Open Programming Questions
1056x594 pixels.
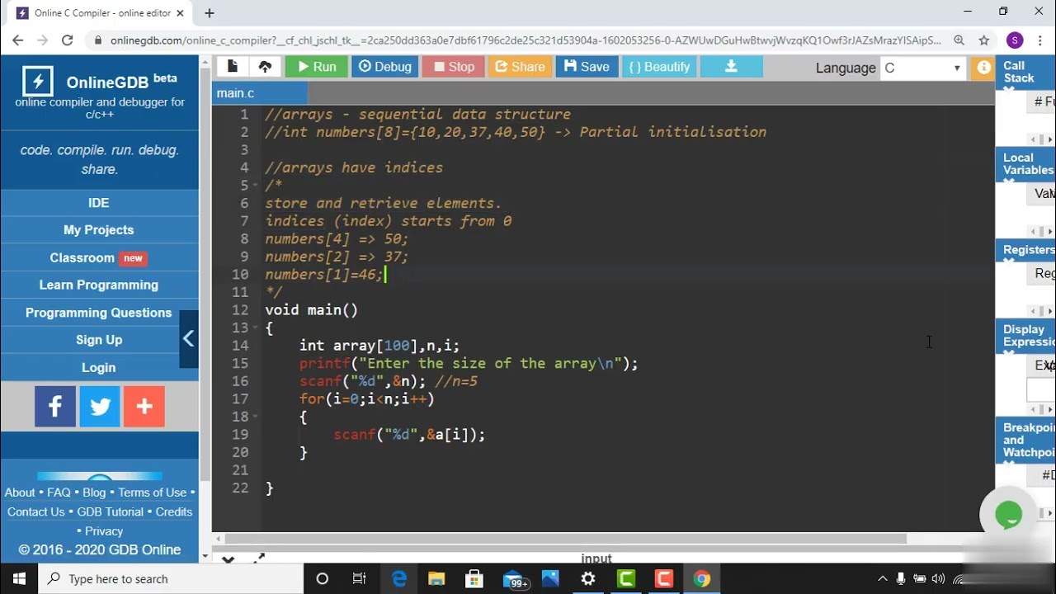pos(99,312)
